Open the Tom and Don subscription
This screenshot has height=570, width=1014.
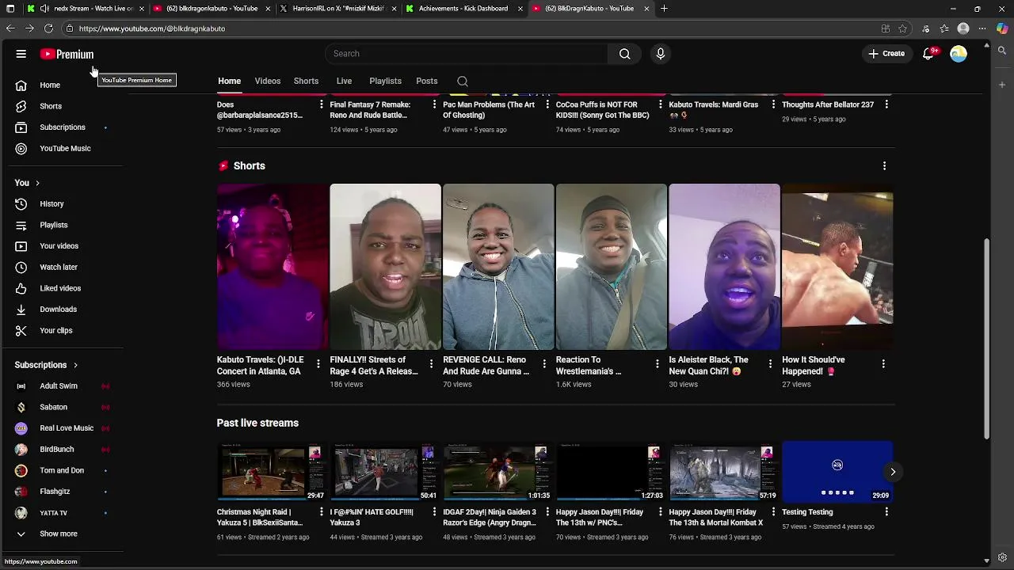click(x=62, y=470)
